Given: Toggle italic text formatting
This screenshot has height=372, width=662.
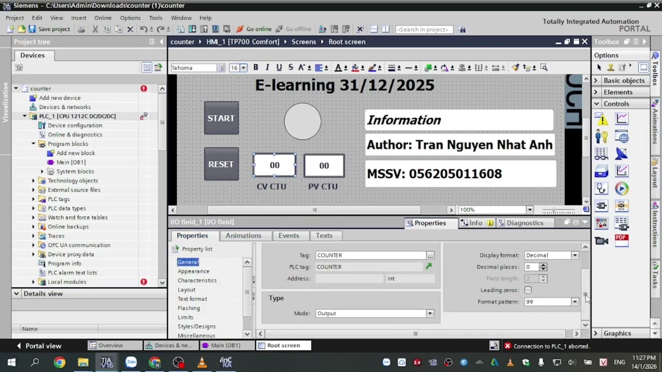Looking at the screenshot, I should point(267,68).
